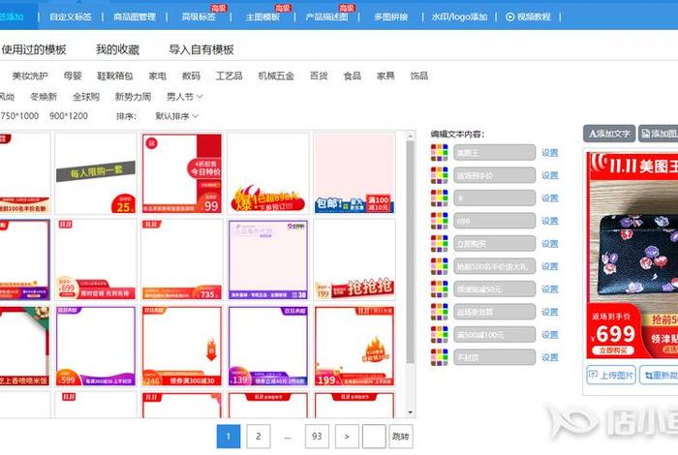Open the 水印/logo添加 menu item

pos(459,16)
